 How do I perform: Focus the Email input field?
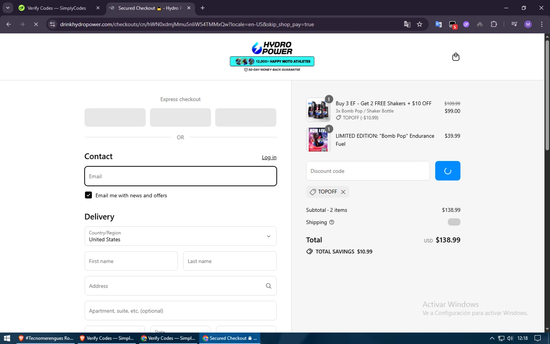point(180,176)
